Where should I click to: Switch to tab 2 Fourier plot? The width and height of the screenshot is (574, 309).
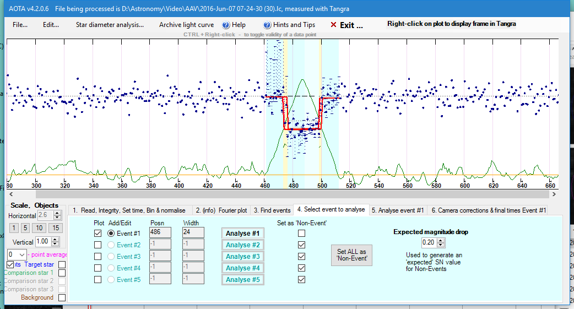(x=221, y=210)
